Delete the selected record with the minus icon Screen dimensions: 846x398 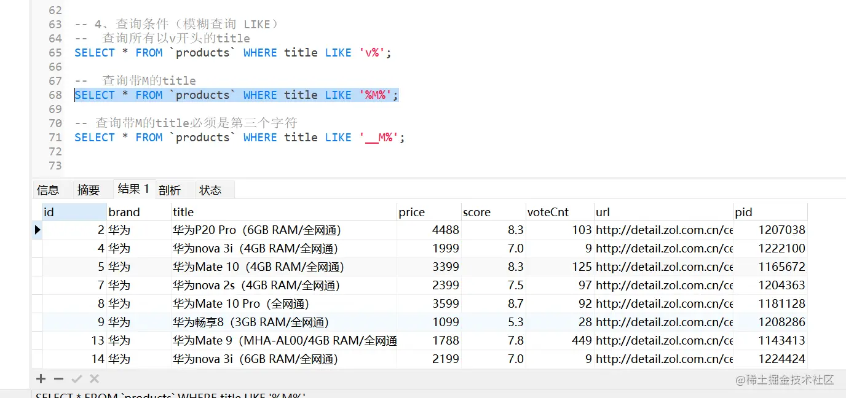(59, 379)
